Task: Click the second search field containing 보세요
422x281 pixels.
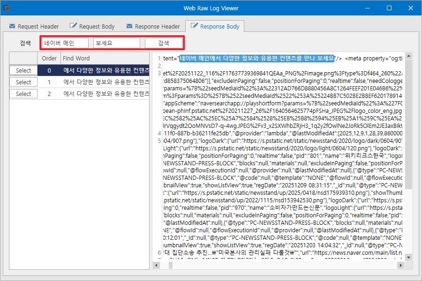Action: [x=117, y=43]
